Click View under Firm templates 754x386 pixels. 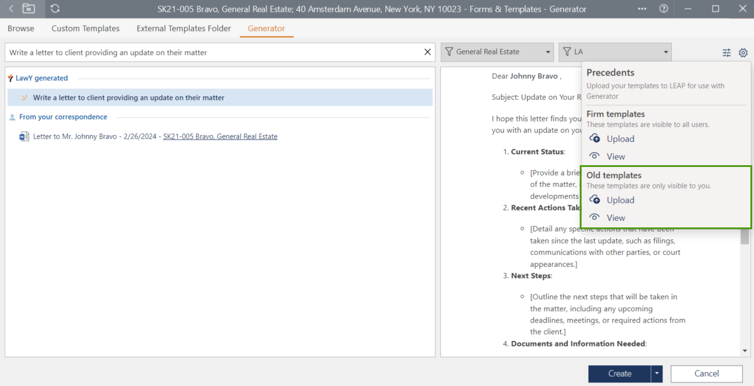click(x=616, y=157)
